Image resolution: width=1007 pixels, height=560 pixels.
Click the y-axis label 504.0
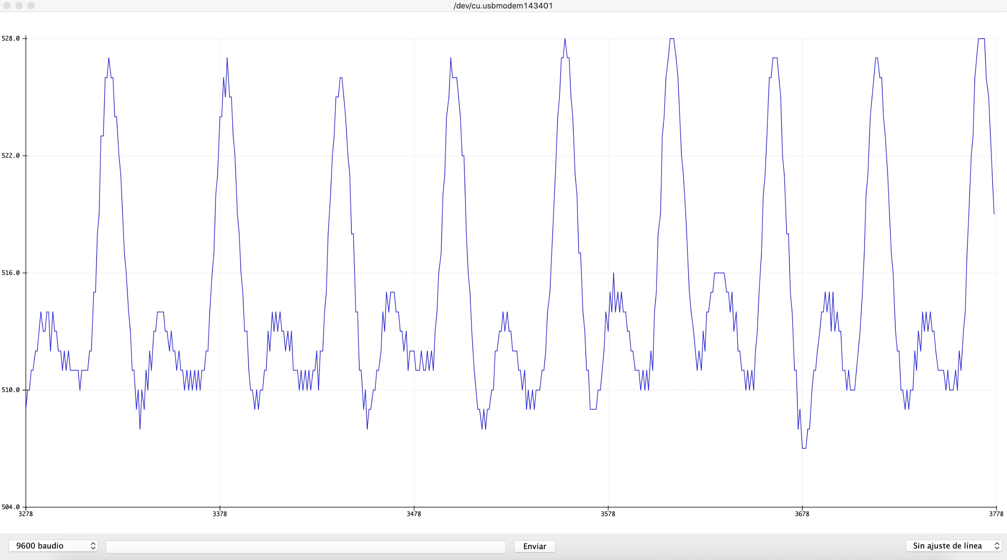tap(11, 507)
